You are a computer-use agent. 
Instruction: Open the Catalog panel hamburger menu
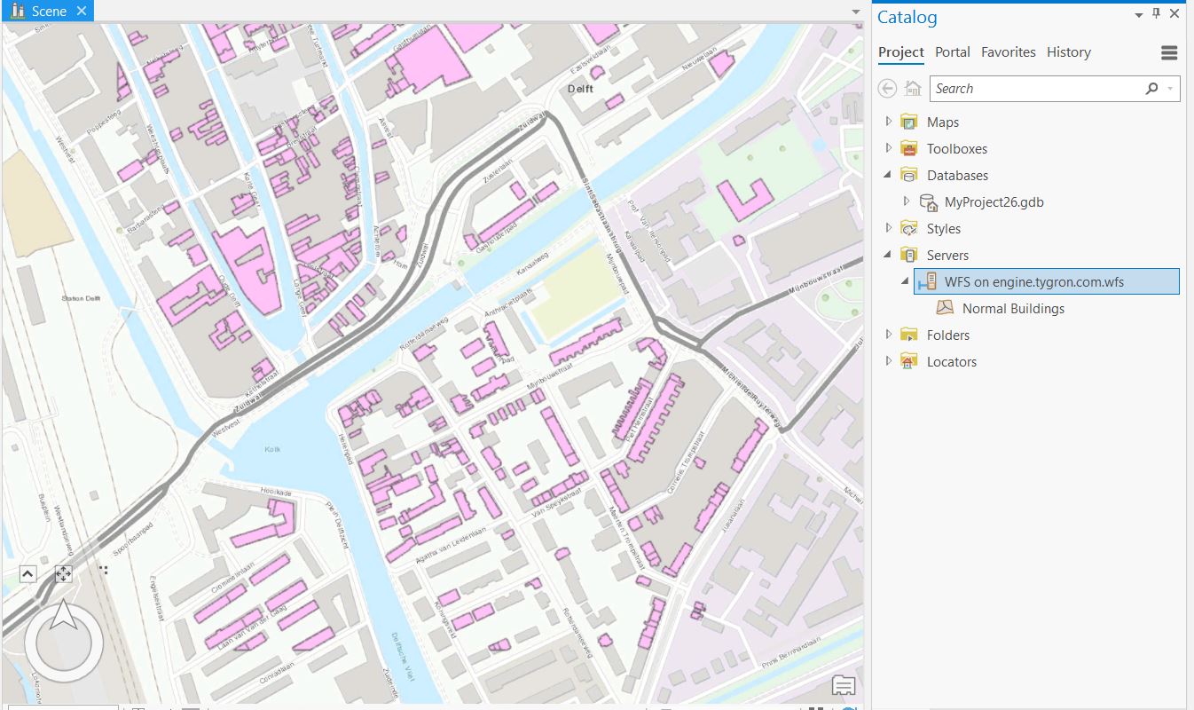click(x=1168, y=52)
